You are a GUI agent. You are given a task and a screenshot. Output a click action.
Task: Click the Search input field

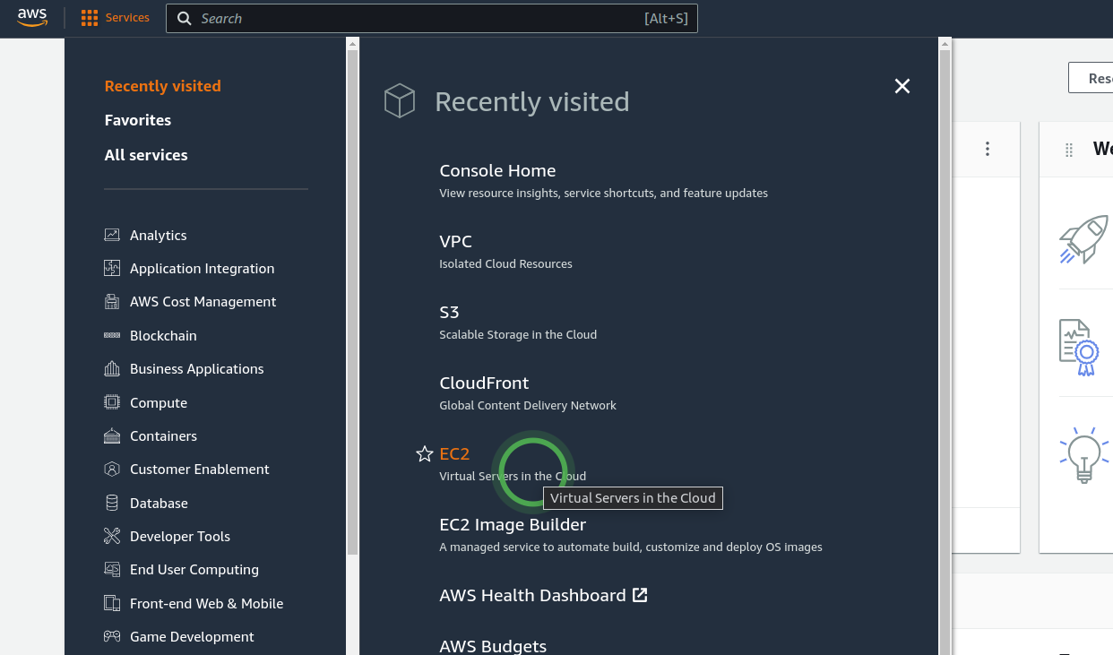pyautogui.click(x=431, y=19)
